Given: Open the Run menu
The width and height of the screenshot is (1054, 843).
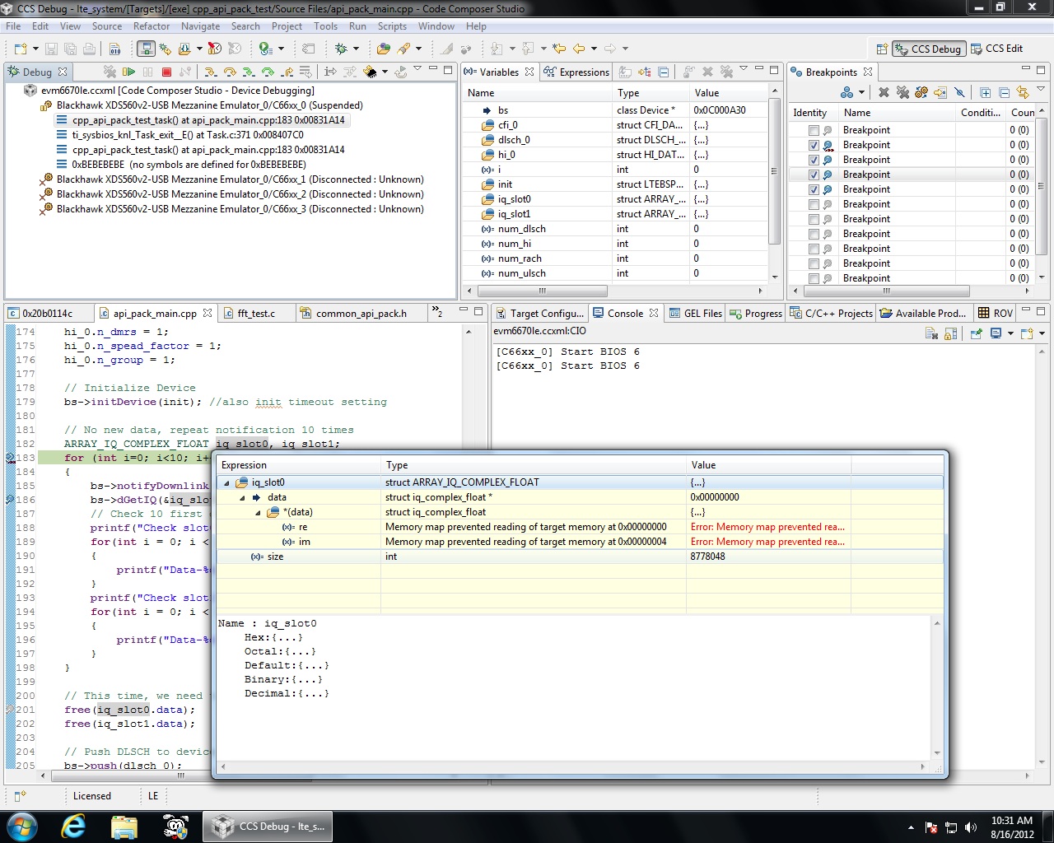Looking at the screenshot, I should pos(357,26).
